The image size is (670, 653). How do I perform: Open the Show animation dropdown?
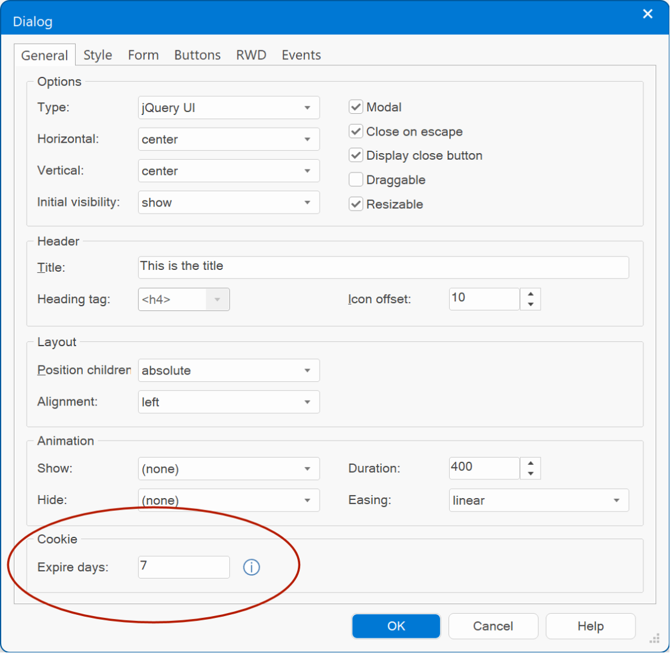(x=229, y=469)
